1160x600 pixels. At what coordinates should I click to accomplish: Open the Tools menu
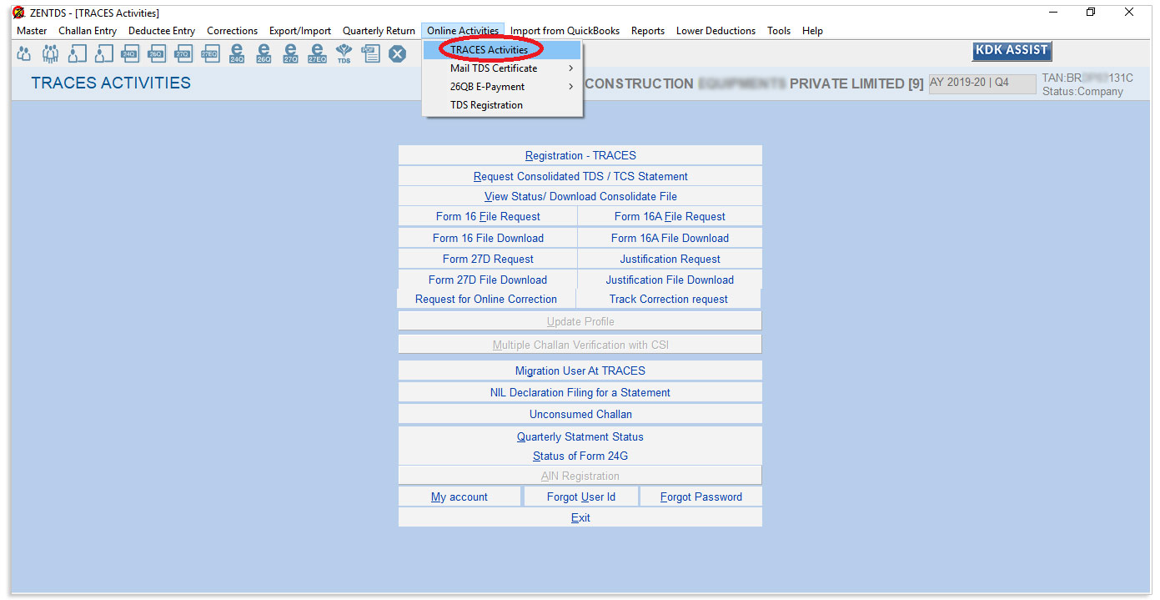click(x=779, y=31)
